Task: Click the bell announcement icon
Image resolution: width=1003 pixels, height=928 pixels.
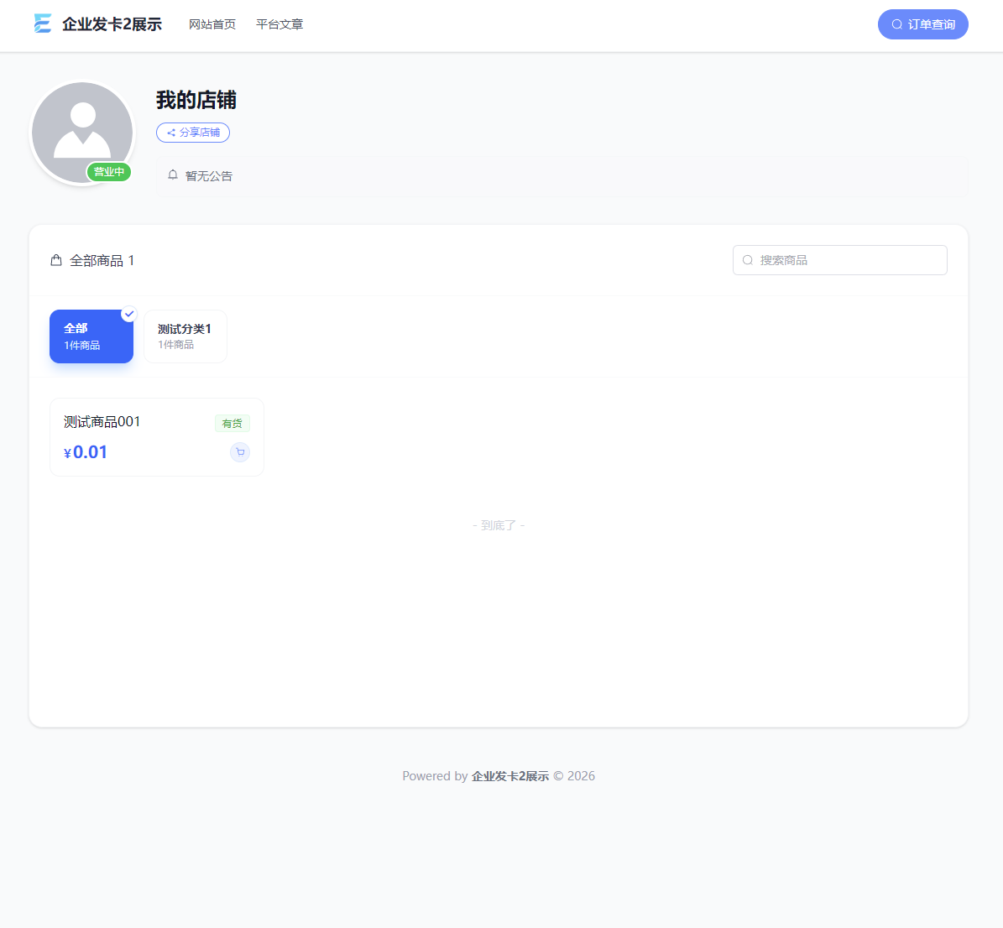Action: click(173, 175)
